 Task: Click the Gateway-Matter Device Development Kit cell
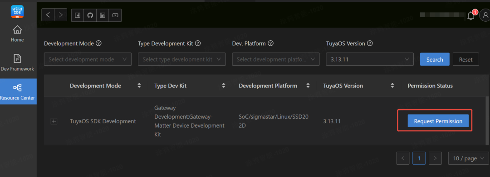click(189, 121)
